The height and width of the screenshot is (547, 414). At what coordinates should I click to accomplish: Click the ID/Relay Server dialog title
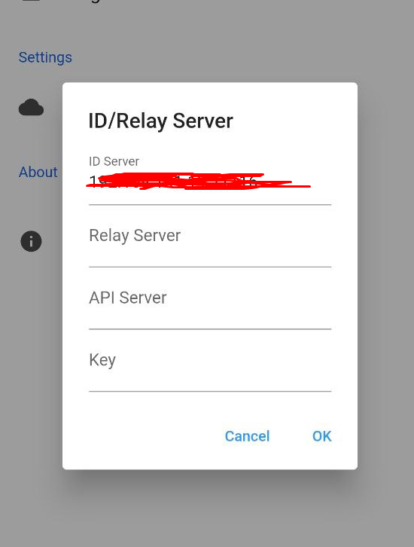tap(160, 121)
